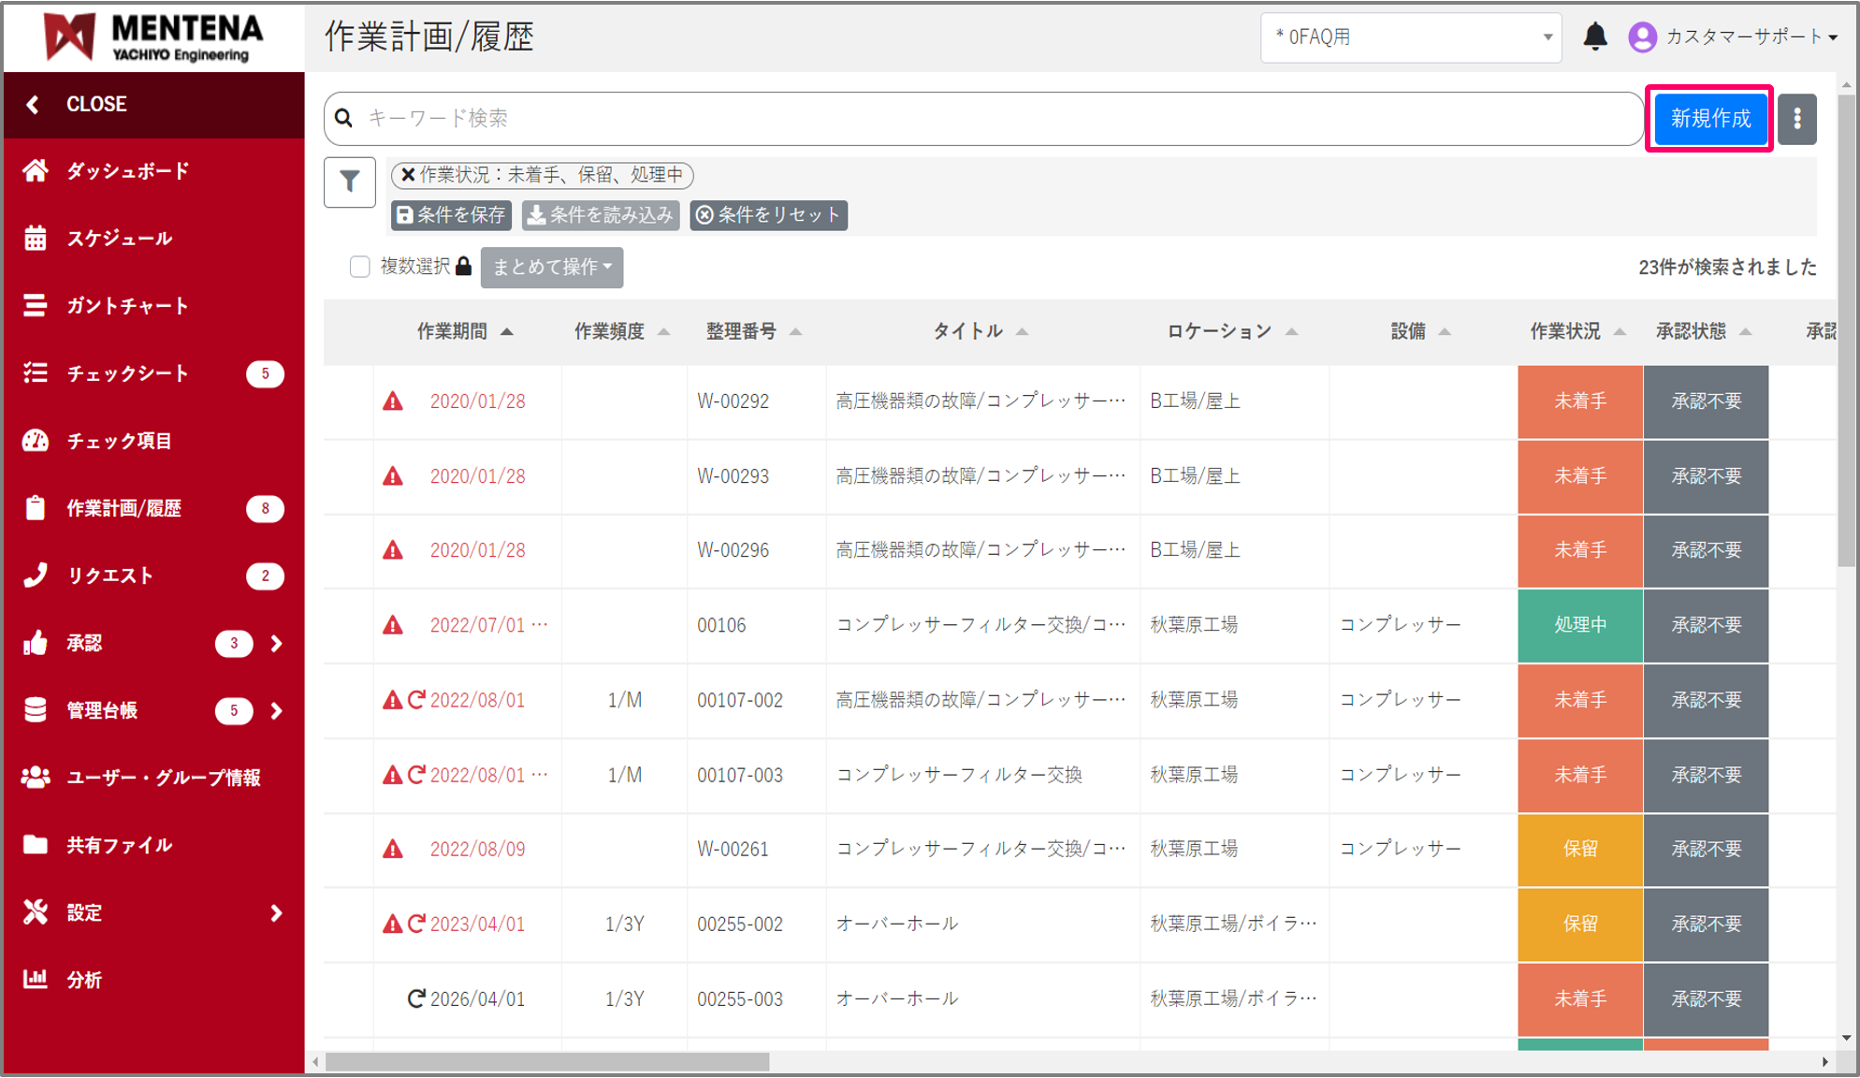Open the まとめて操作 dropdown
This screenshot has width=1860, height=1078.
pyautogui.click(x=551, y=267)
